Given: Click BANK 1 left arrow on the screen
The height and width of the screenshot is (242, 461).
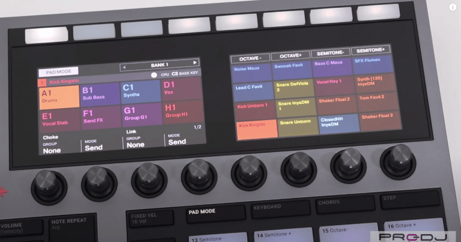Looking at the screenshot, I should pos(124,67).
